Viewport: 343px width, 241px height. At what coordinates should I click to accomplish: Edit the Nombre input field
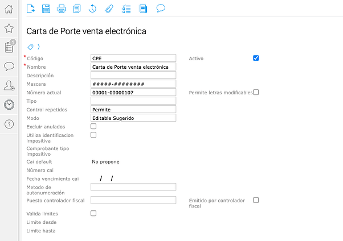coord(133,67)
